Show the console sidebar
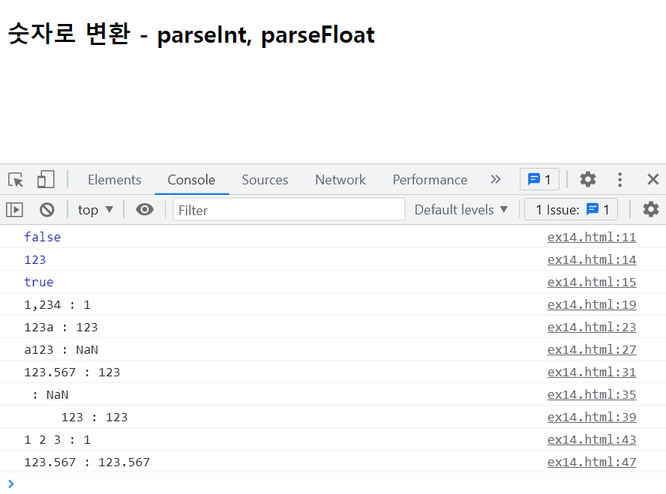 (x=14, y=210)
